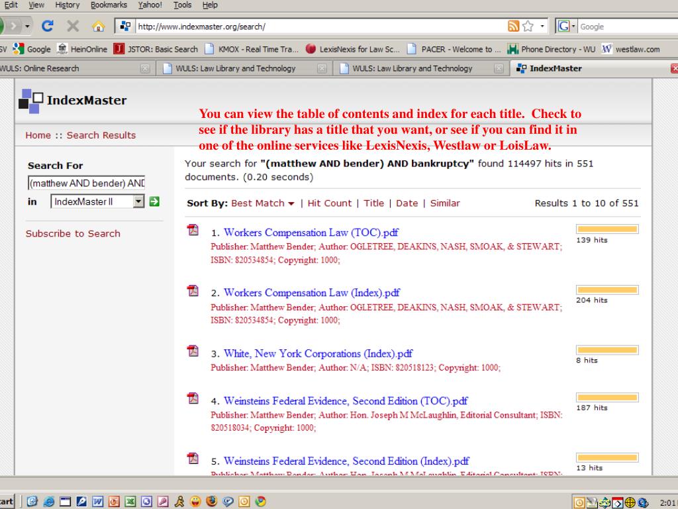
Task: Open PACER Welcome bookmark
Action: (454, 49)
